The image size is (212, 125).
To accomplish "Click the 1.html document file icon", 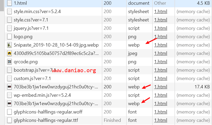I will coord(9,3).
